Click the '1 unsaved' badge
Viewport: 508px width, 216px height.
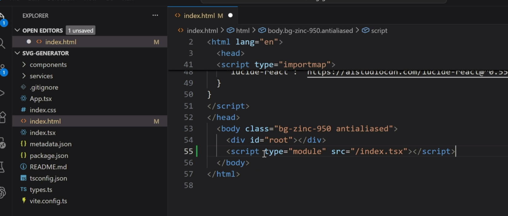[x=81, y=30]
